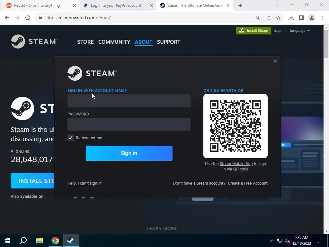
Task: Click the QR code image
Action: tap(236, 126)
